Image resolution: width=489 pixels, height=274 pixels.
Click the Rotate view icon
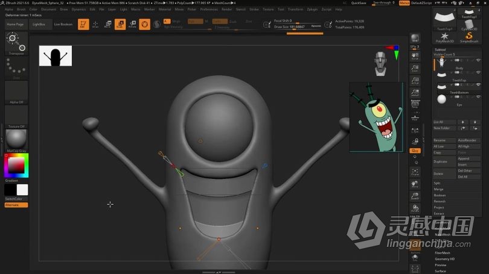(x=415, y=208)
